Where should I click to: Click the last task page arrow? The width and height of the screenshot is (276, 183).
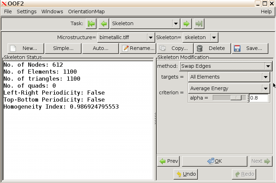coord(199,24)
